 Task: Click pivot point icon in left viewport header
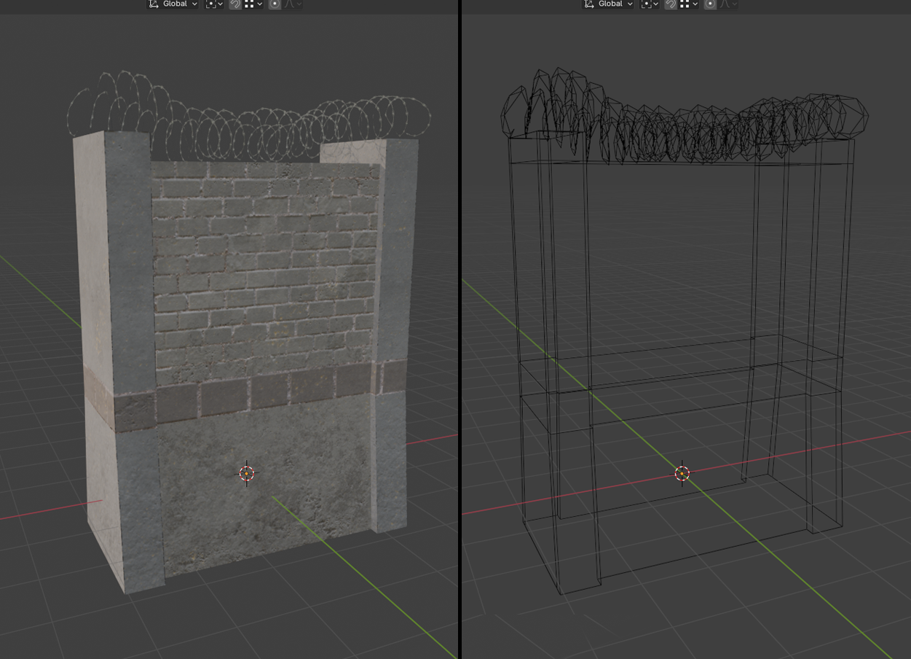[x=213, y=4]
